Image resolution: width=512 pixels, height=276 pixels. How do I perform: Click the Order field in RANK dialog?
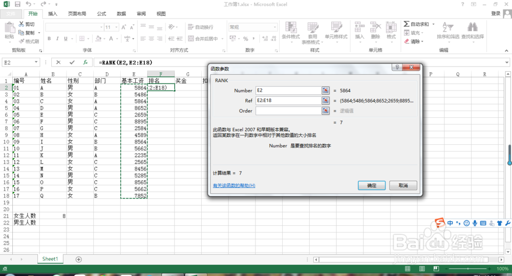point(289,111)
